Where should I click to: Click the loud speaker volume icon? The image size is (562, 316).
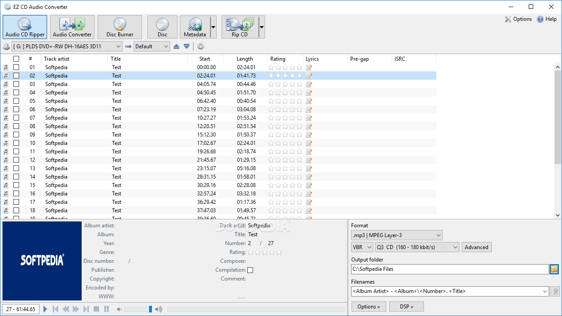(x=158, y=309)
